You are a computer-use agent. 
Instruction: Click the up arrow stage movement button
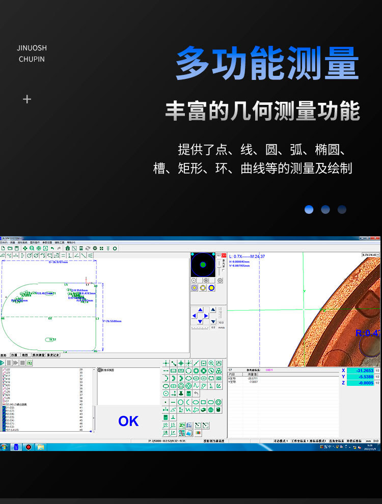[x=200, y=310]
